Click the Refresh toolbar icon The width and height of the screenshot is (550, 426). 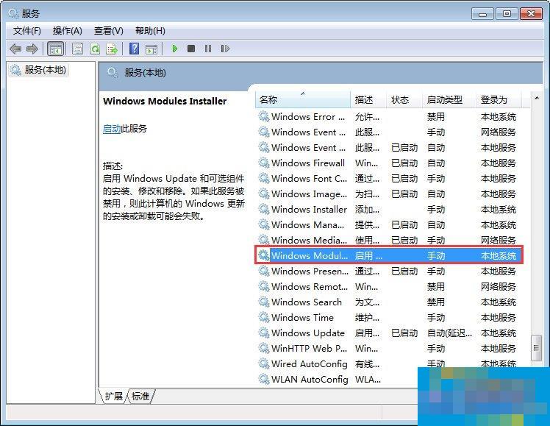click(x=95, y=49)
